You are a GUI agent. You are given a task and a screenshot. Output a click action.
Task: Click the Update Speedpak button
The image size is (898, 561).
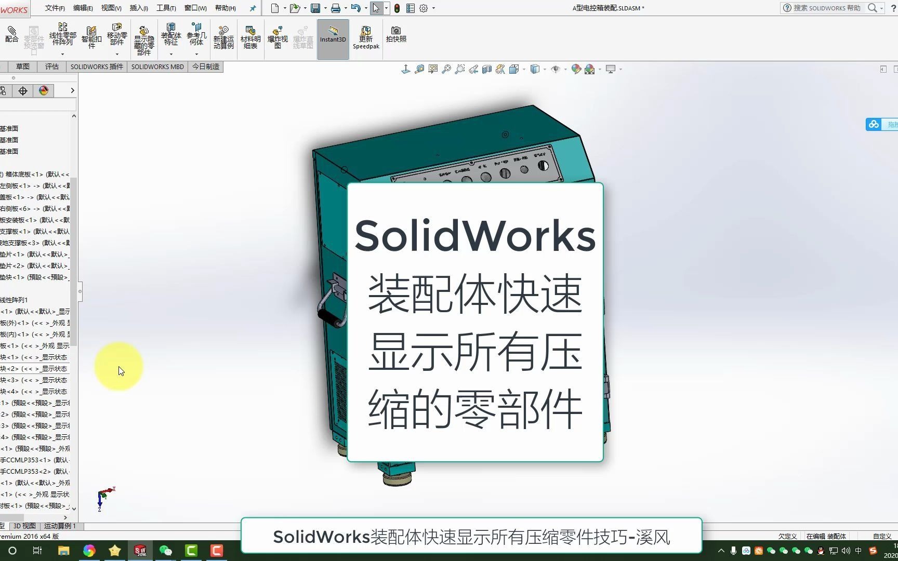click(365, 36)
